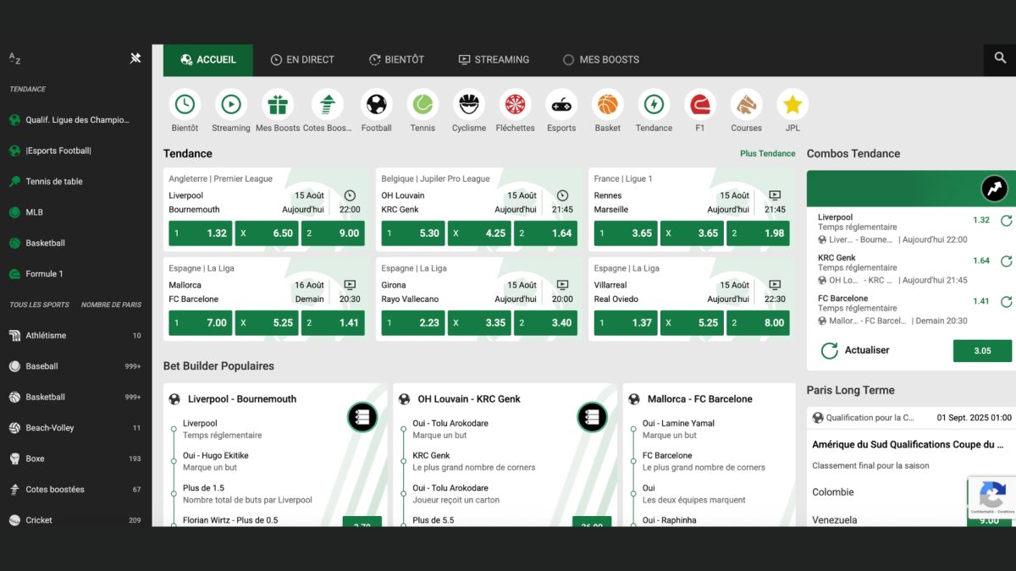
Task: Refresh the KRC Genk combo selection
Action: [1006, 261]
